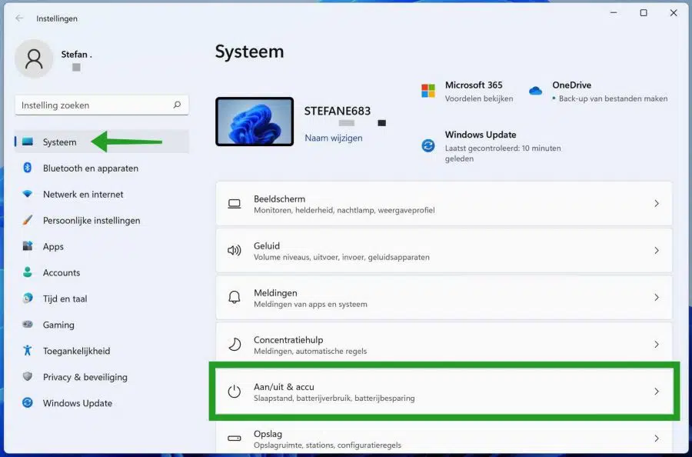
Task: Click the Systeem monitor icon in the sidebar
Action: tap(28, 142)
